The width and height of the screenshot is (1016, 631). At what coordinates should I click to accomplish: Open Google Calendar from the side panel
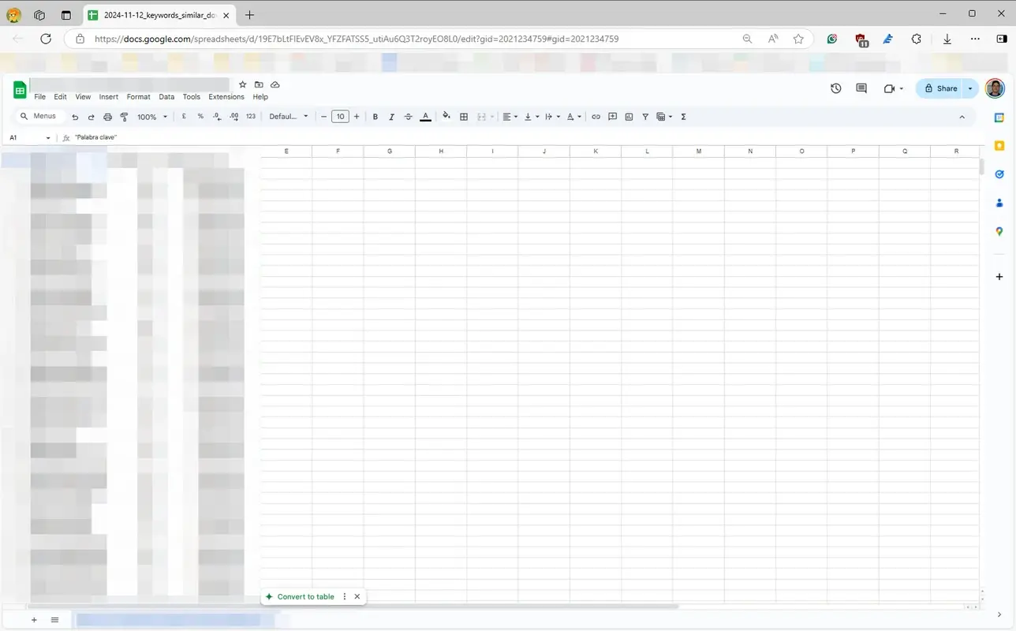(999, 117)
